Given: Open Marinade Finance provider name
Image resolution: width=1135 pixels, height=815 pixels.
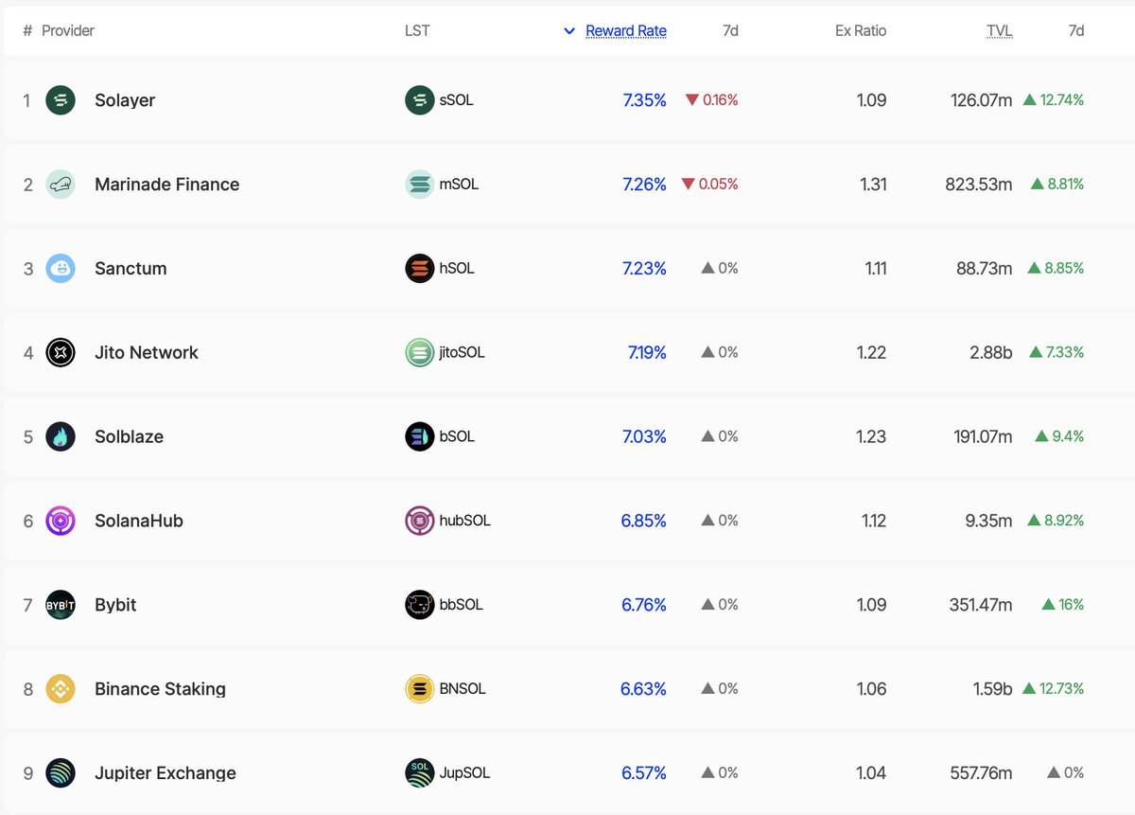Looking at the screenshot, I should click(167, 185).
